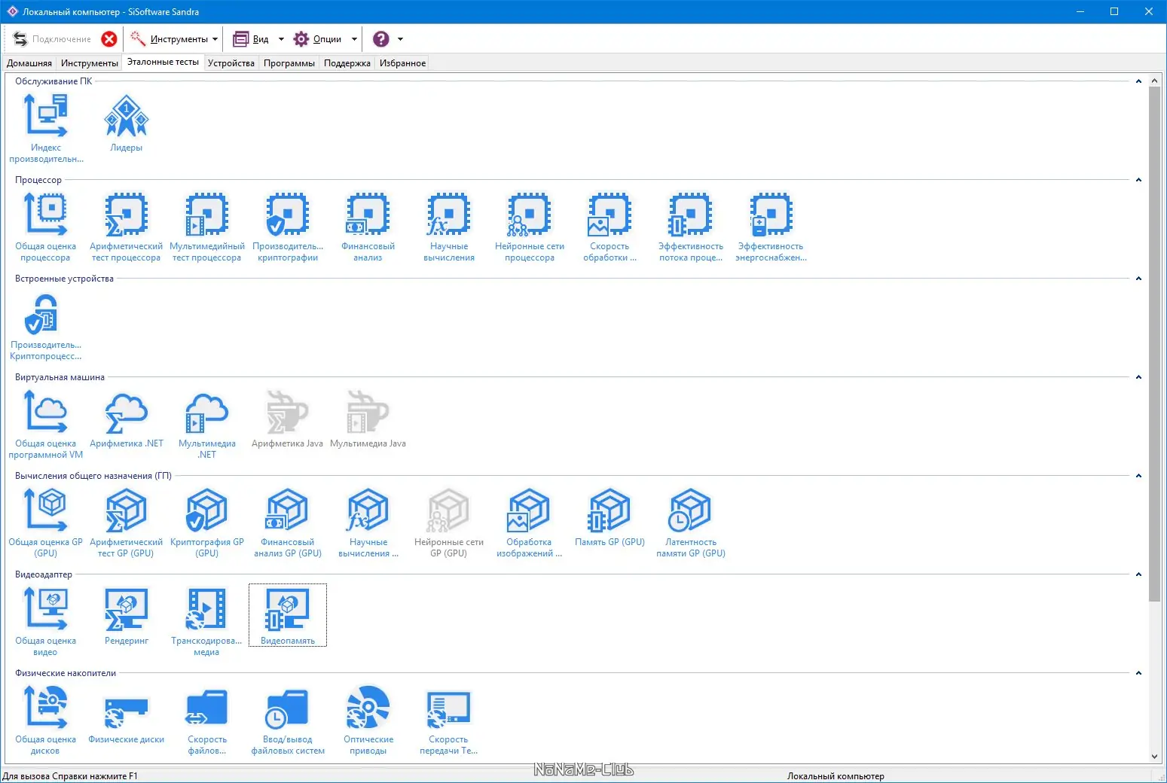
Task: Collapse the Процессор section
Action: click(x=1138, y=180)
